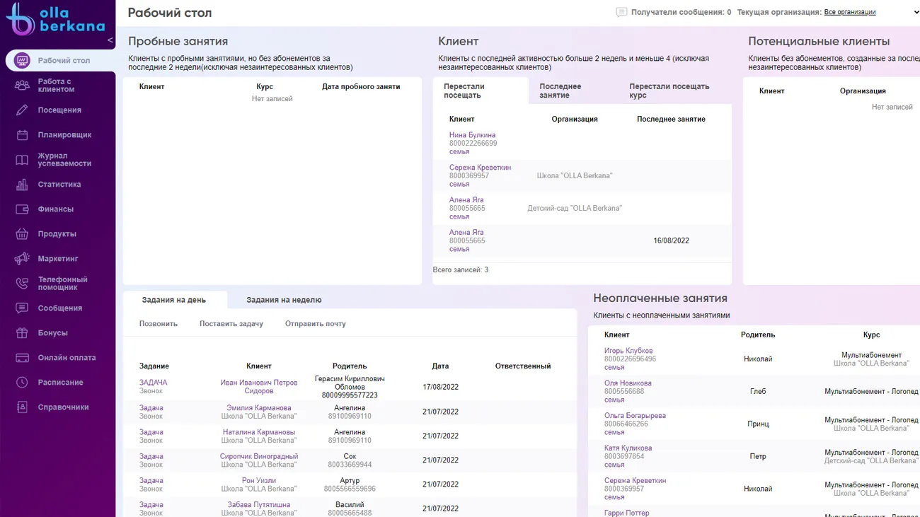Image resolution: width=920 pixels, height=517 pixels.
Task: Open the Planner calendar icon
Action: click(22, 135)
